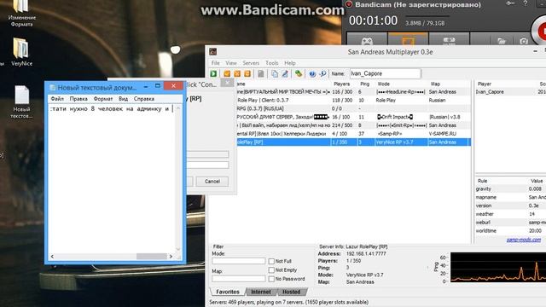Enable the No Password filter checkbox

click(271, 279)
